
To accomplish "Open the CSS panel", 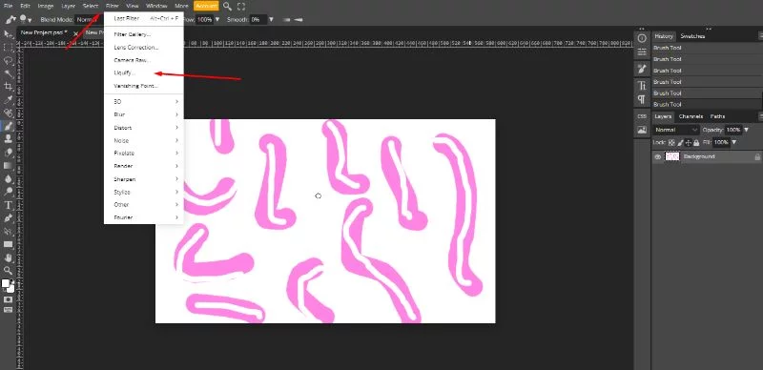I will coord(642,116).
